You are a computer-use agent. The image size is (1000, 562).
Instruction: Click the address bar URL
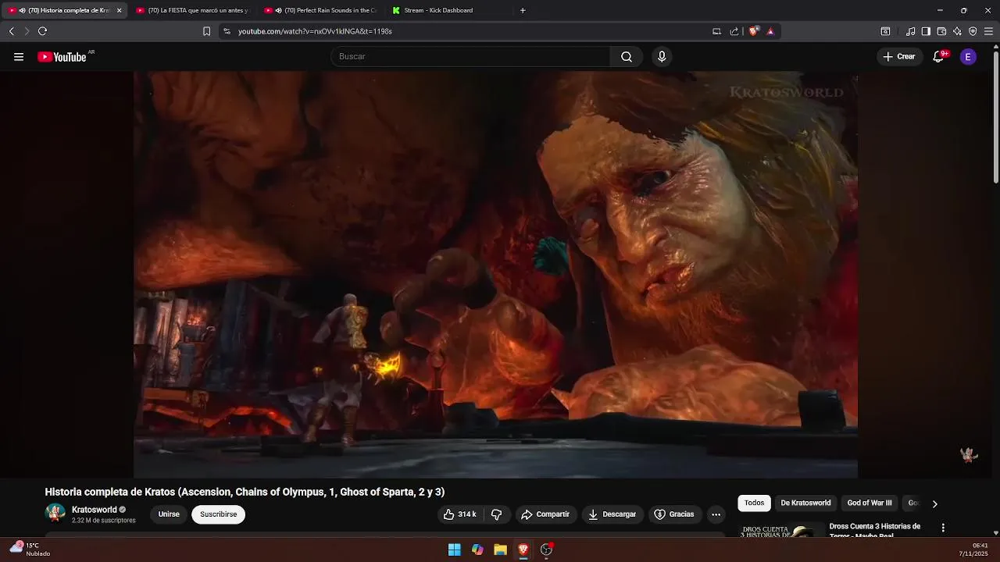click(315, 31)
